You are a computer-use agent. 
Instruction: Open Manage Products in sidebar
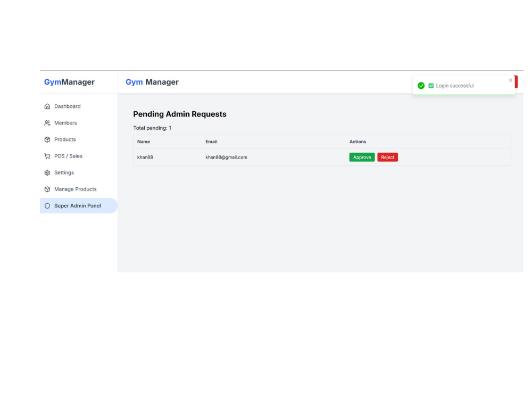pyautogui.click(x=79, y=189)
